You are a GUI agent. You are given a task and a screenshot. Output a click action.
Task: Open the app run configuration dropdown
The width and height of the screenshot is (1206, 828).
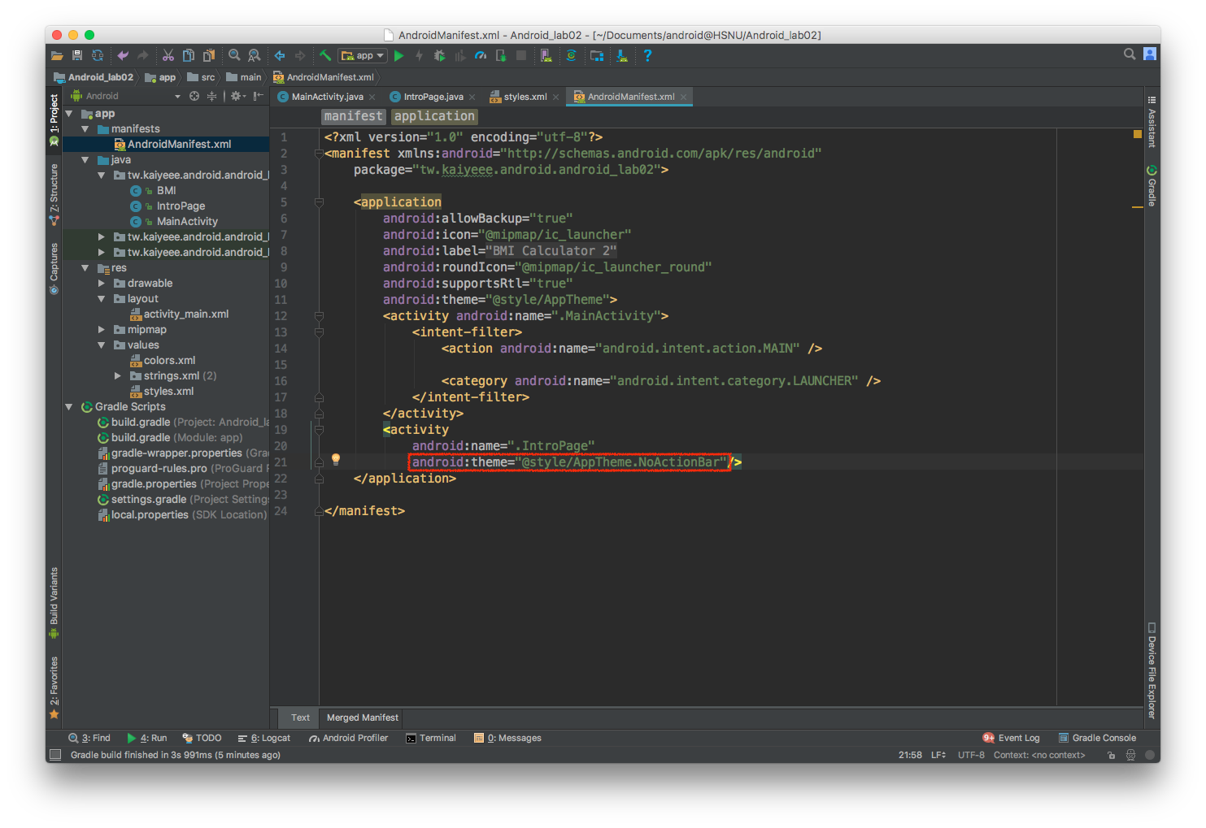(363, 55)
